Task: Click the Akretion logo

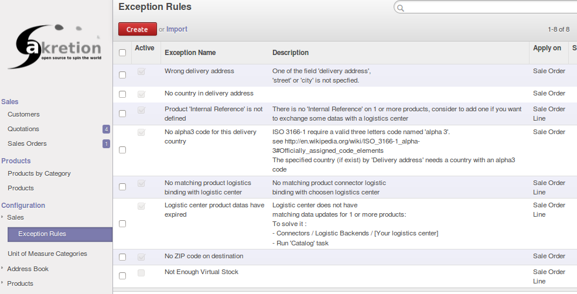Action: coord(55,47)
